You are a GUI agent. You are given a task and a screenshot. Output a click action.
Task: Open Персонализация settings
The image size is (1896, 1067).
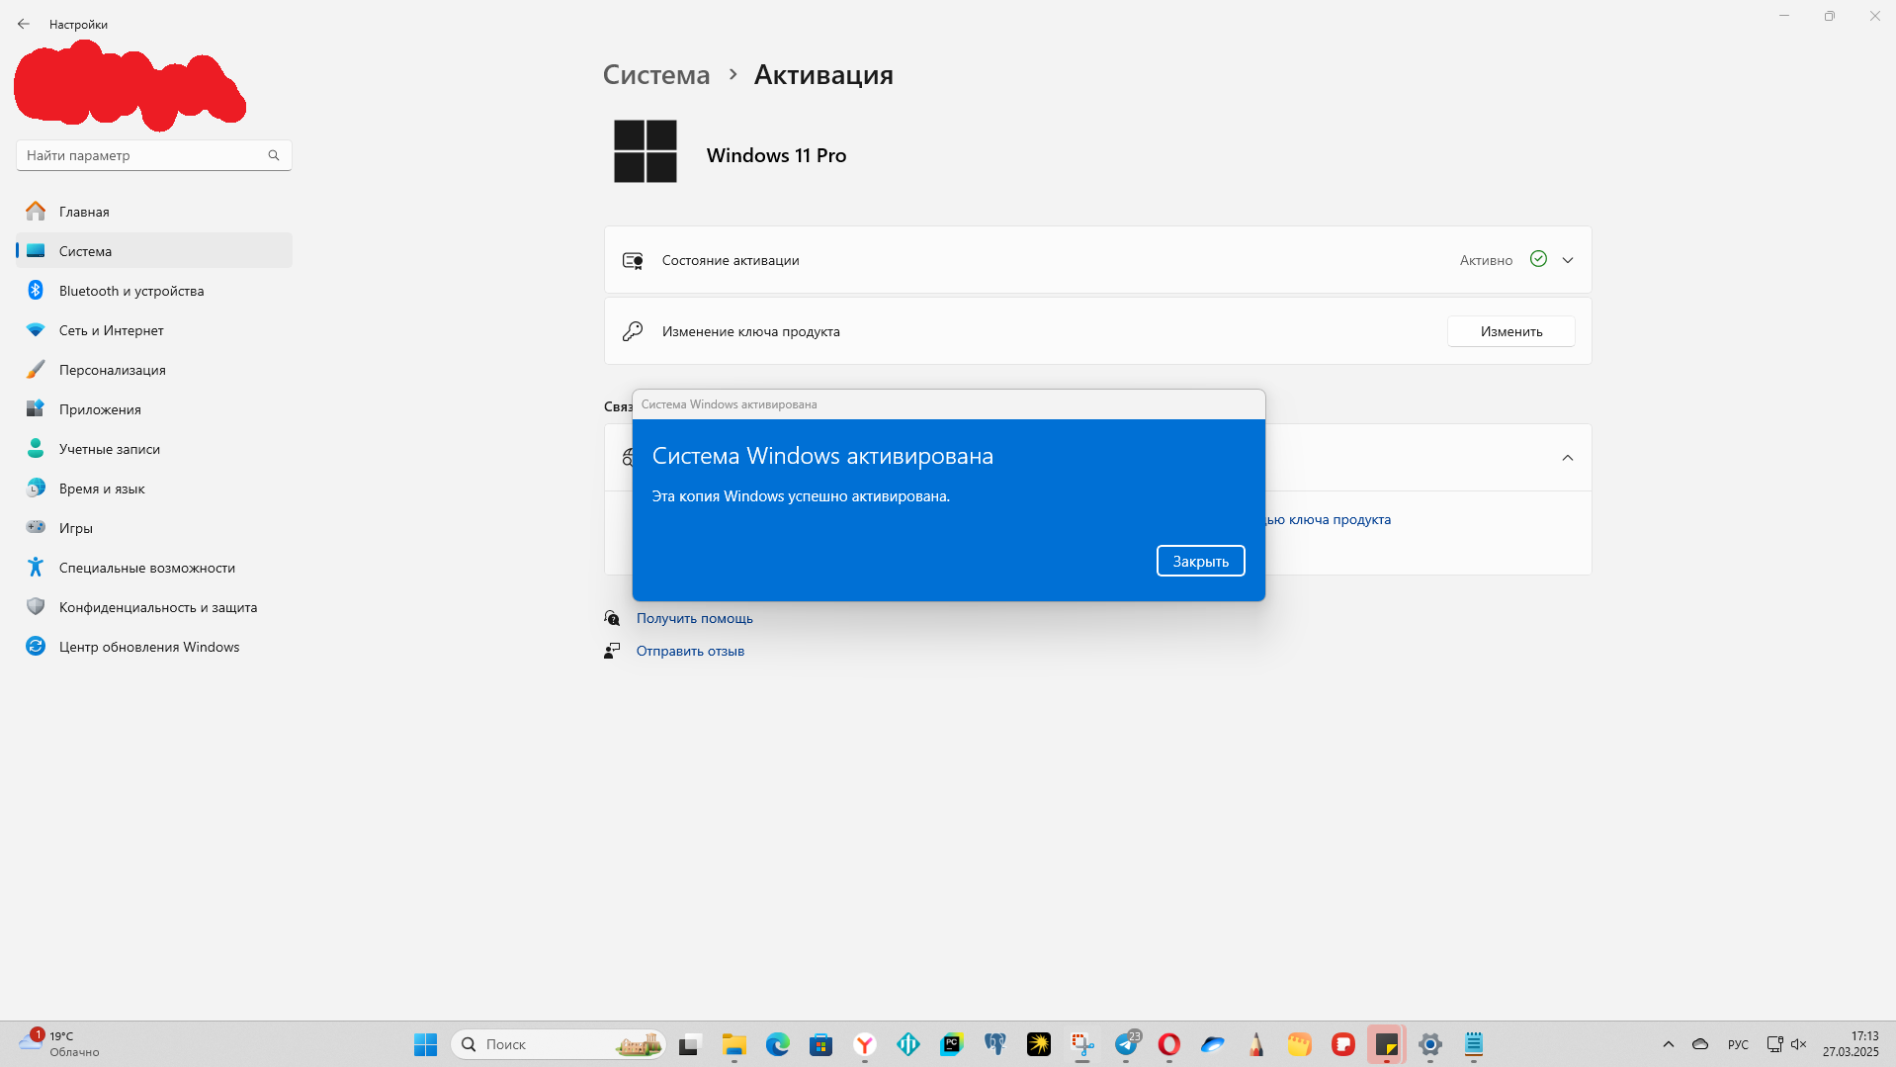[154, 370]
